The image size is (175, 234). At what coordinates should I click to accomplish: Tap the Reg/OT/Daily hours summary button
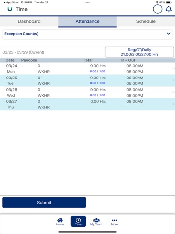click(140, 52)
